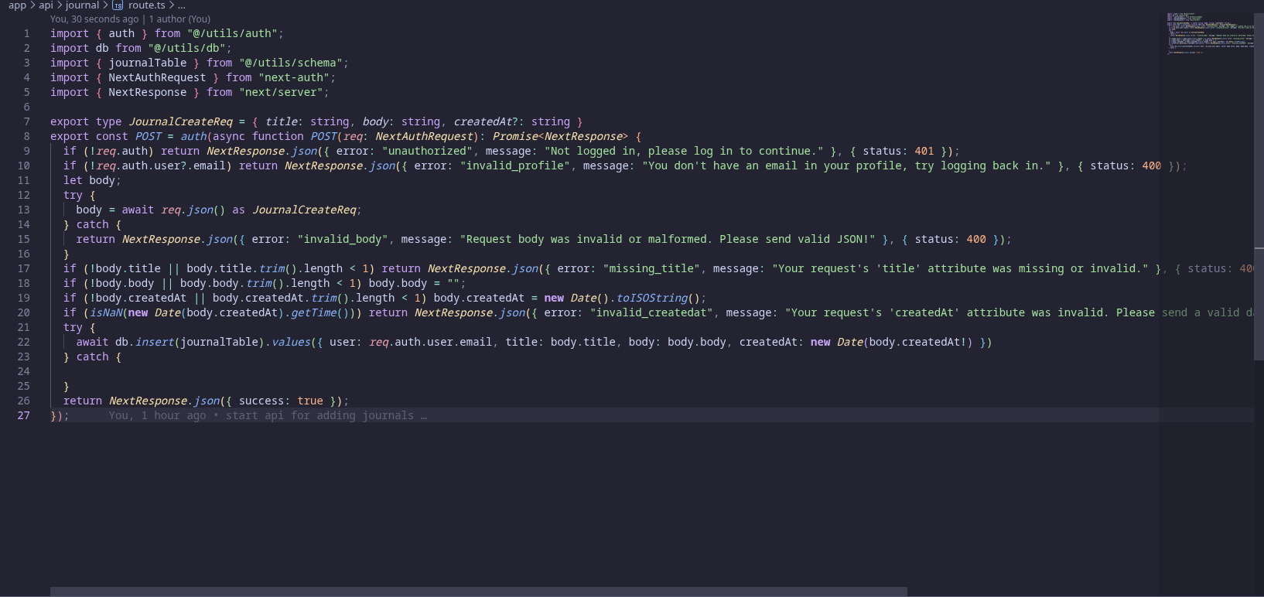
Task: Click the horizontal scrollbar at editor bottom
Action: point(478,592)
